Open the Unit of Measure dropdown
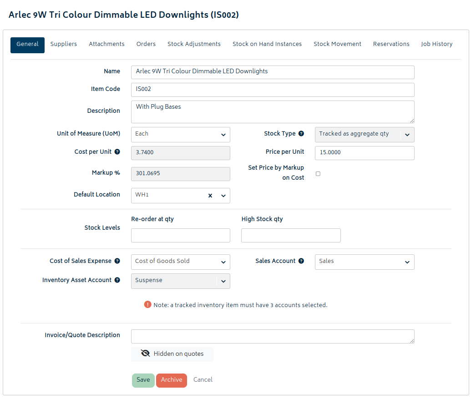 point(181,135)
